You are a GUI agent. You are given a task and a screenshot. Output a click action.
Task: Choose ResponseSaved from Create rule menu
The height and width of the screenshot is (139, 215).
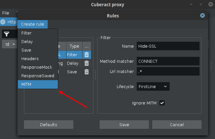point(38,76)
